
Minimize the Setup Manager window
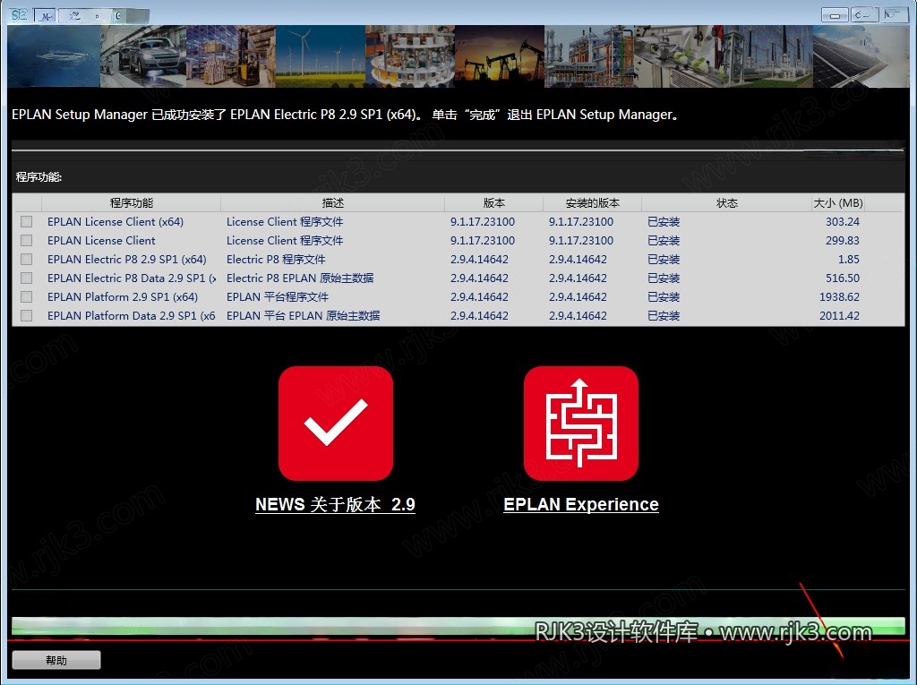[x=835, y=14]
